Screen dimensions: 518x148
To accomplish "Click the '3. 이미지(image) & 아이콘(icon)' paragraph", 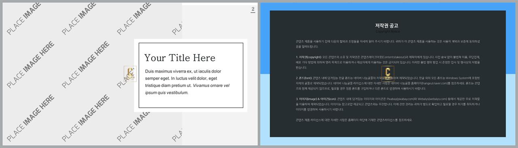I will (x=388, y=104).
